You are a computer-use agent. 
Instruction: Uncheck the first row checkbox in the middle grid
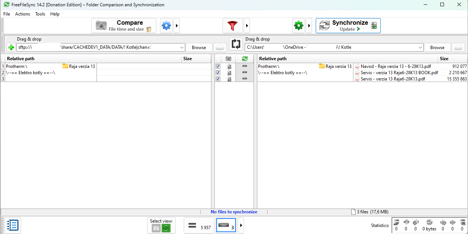(x=218, y=66)
